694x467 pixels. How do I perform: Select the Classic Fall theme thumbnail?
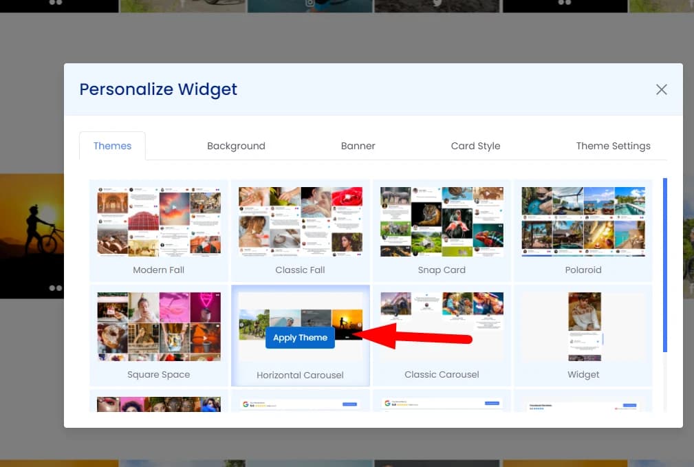pyautogui.click(x=301, y=221)
